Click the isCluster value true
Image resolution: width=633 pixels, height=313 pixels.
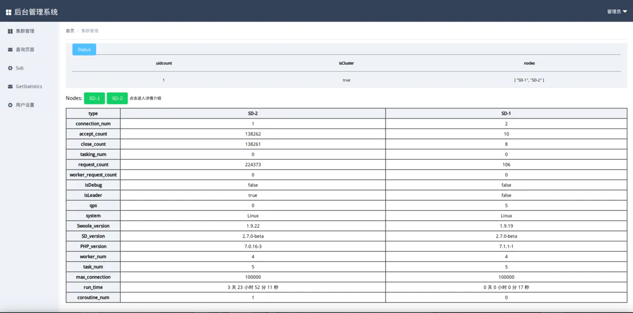click(x=347, y=80)
